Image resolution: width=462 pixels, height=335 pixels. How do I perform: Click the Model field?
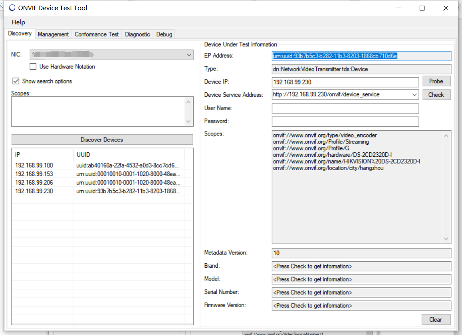(x=361, y=279)
